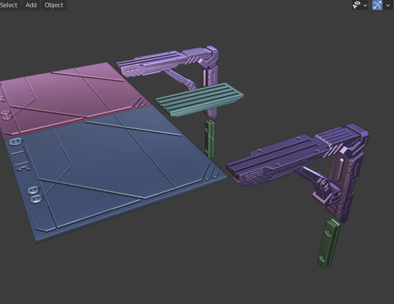Select the teal grated vent plate
394x304 pixels.
click(199, 99)
